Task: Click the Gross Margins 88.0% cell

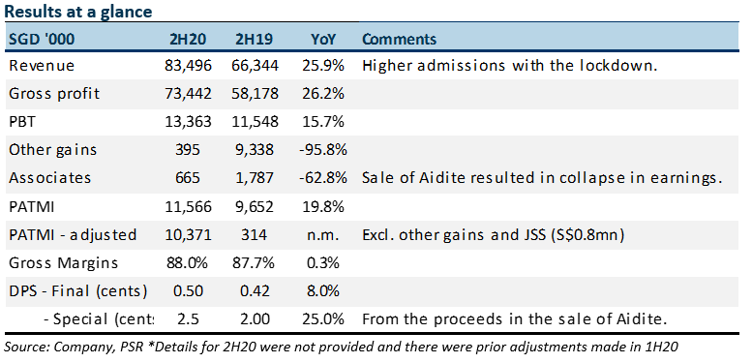Action: (188, 262)
